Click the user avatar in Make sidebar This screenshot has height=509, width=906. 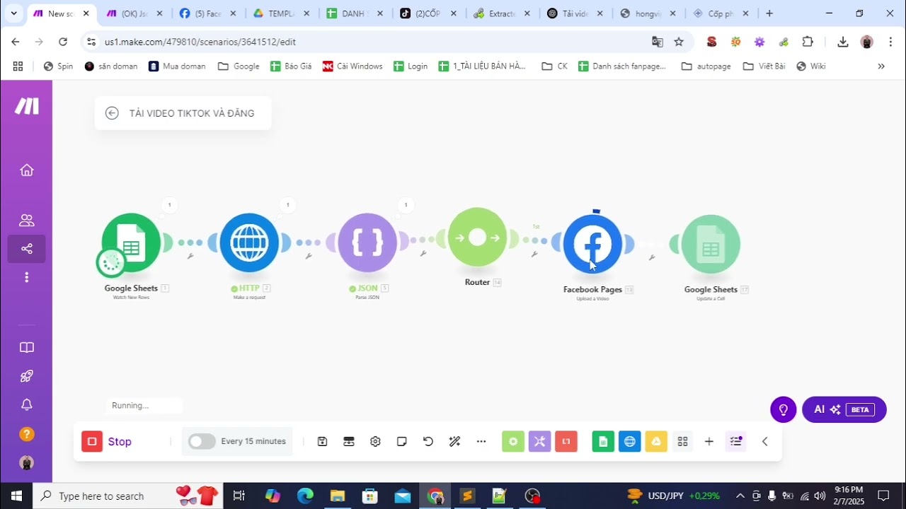[x=26, y=463]
